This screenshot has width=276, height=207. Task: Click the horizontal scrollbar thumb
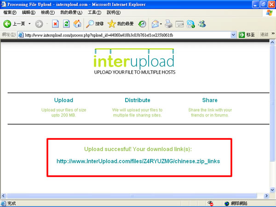[132, 196]
